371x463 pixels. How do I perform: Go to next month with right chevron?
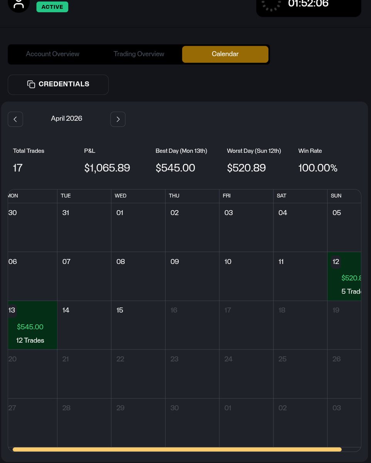pos(118,119)
